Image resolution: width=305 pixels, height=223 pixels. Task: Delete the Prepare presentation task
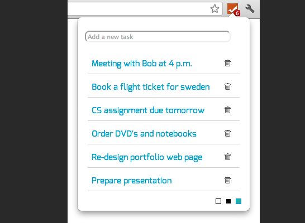(x=227, y=180)
